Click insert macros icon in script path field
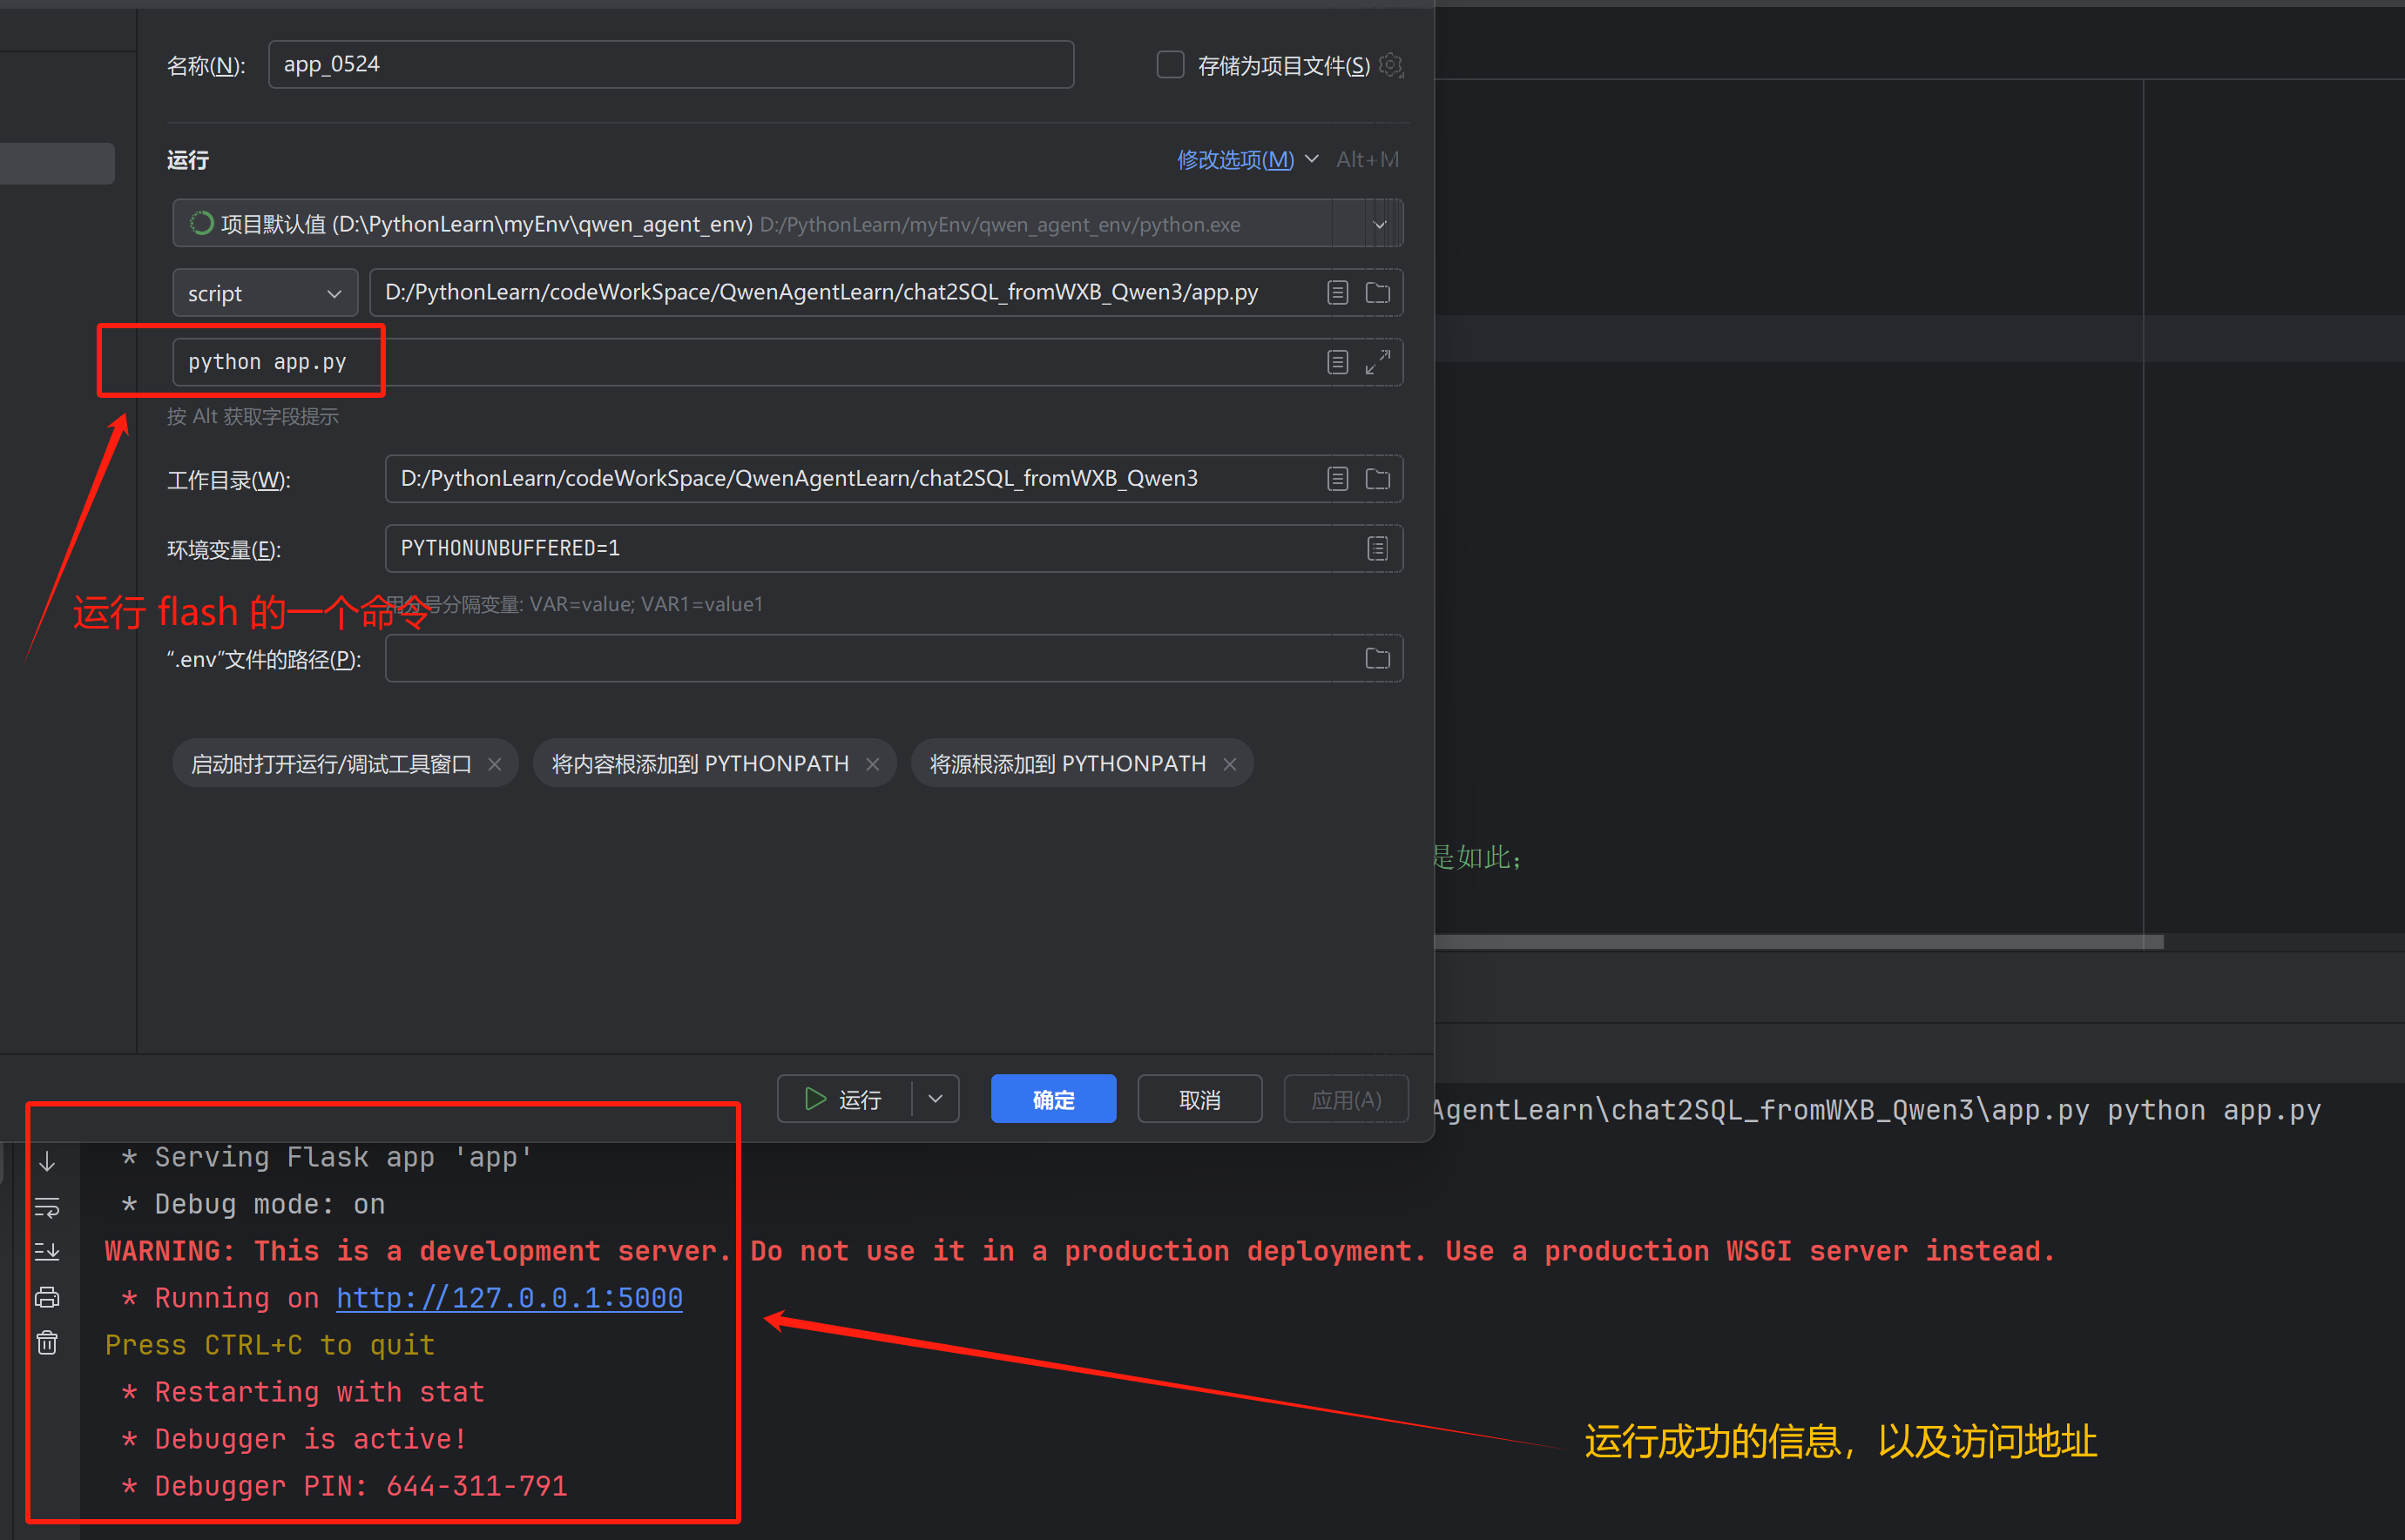The image size is (2405, 1540). (x=1338, y=293)
